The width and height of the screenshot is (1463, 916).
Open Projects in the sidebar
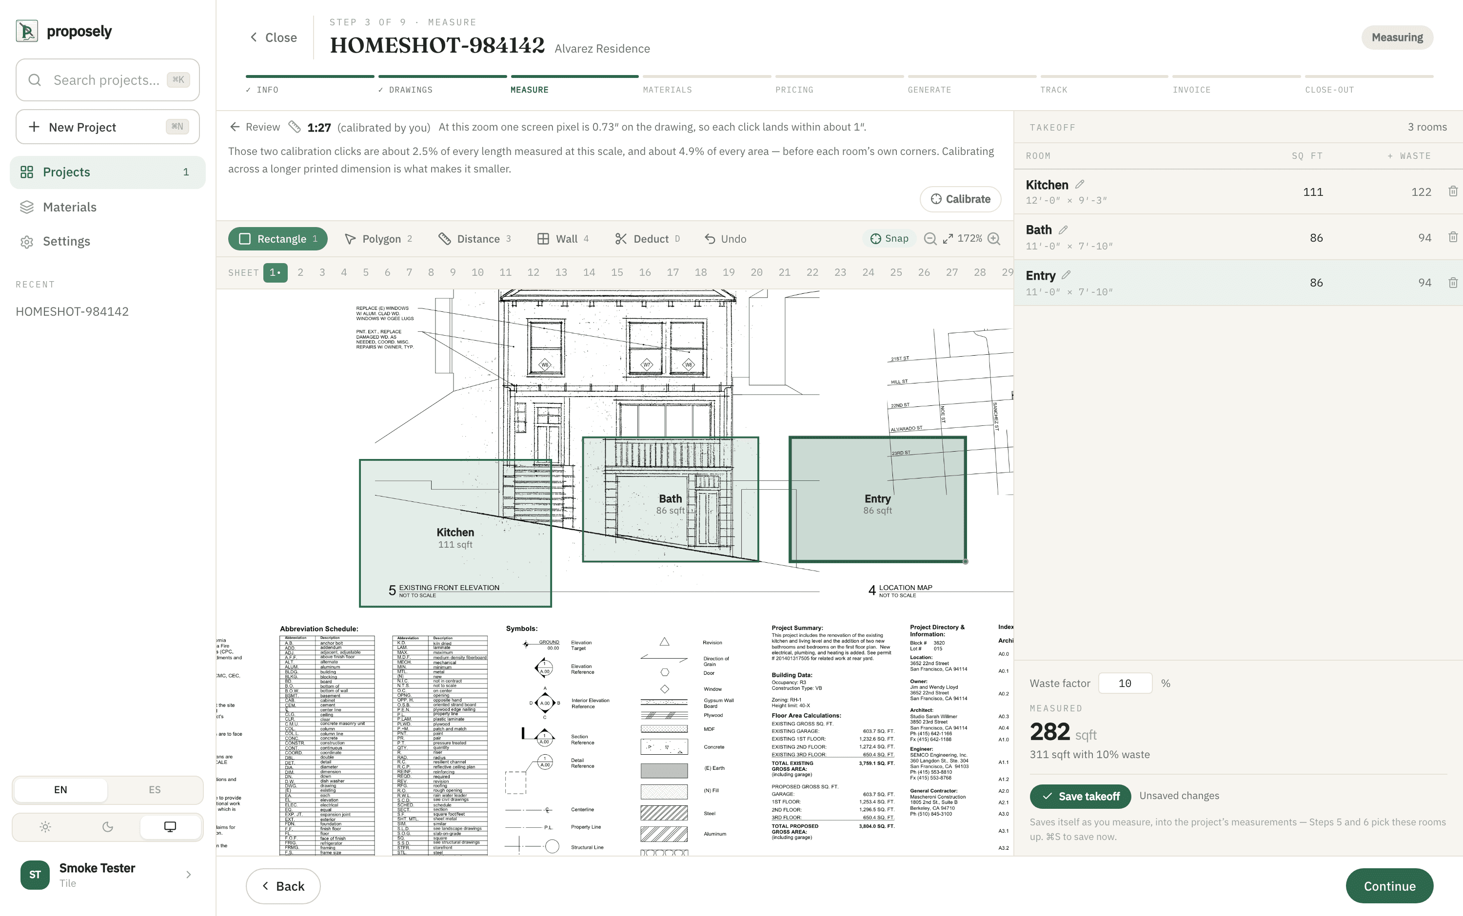tap(107, 172)
